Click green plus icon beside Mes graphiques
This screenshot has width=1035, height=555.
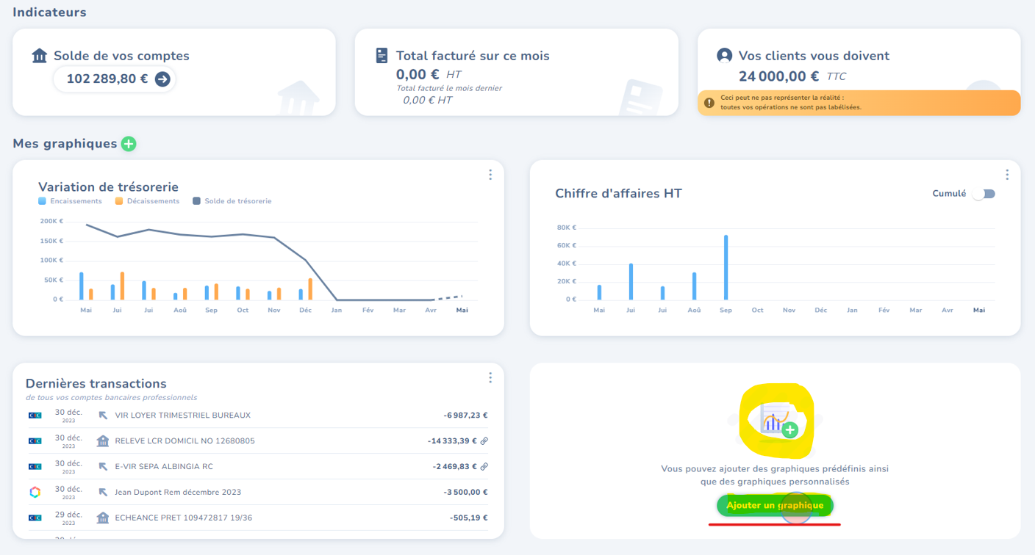129,144
